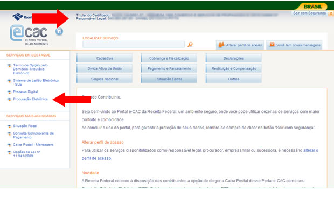Click Sair com Segurança link

click(309, 13)
